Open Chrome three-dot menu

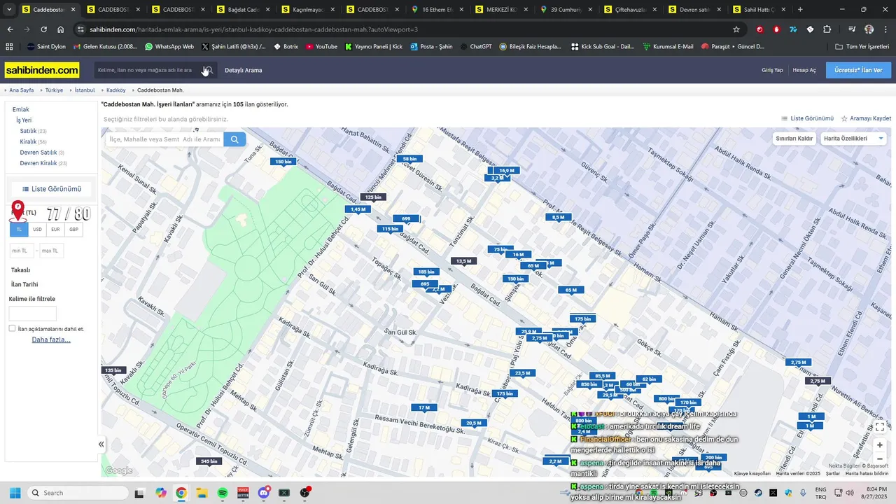(886, 29)
